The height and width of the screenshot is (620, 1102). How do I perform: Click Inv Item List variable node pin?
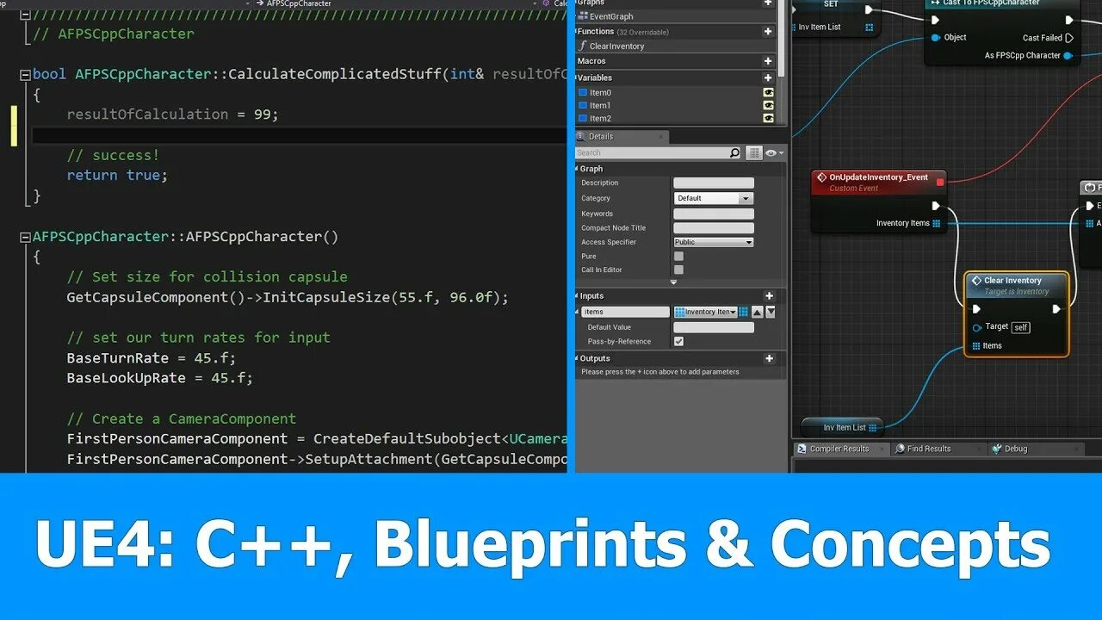872,427
